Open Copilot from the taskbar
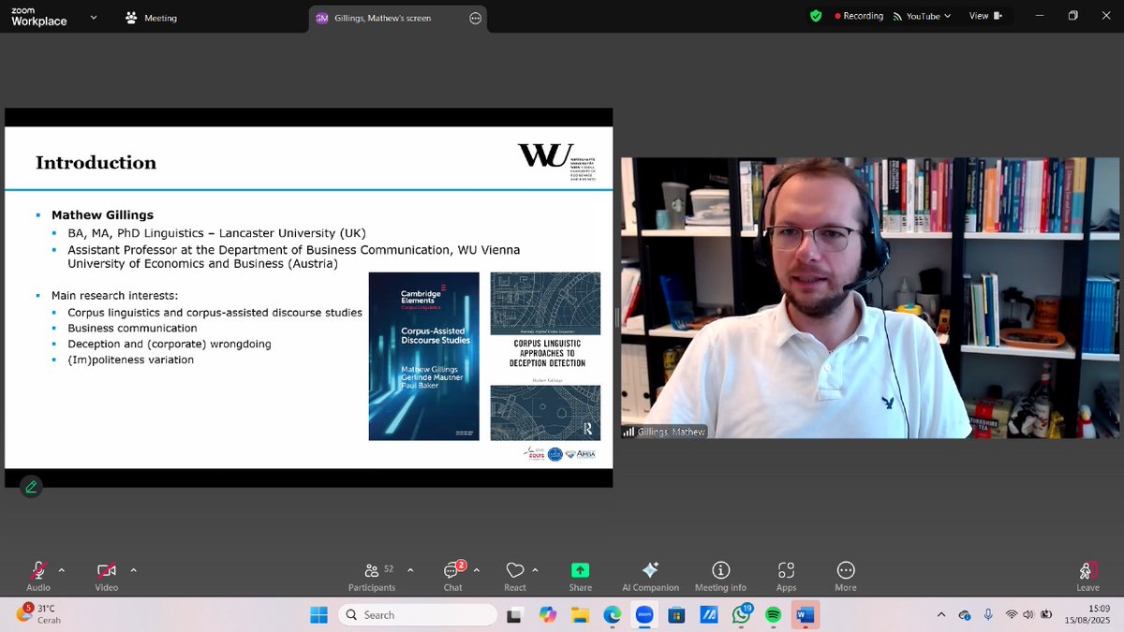The height and width of the screenshot is (632, 1124). pos(547,615)
